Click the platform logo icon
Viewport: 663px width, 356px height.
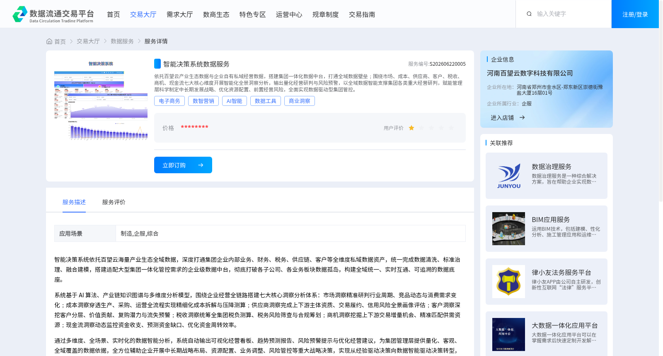click(20, 14)
